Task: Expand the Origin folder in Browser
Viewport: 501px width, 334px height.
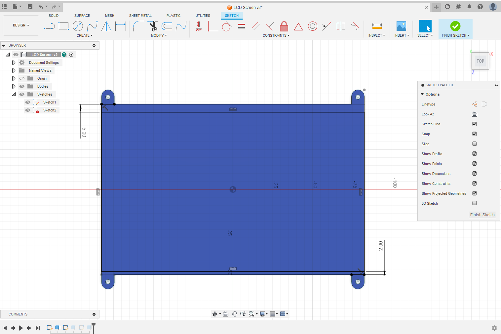Action: click(x=14, y=78)
